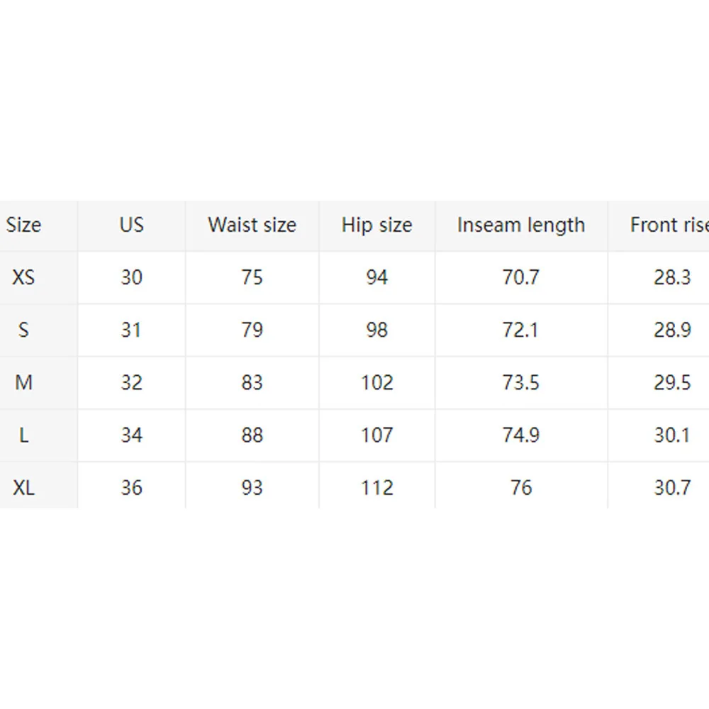Click inseam value 70.7 cell
Image resolution: width=709 pixels, height=709 pixels.
(x=521, y=277)
